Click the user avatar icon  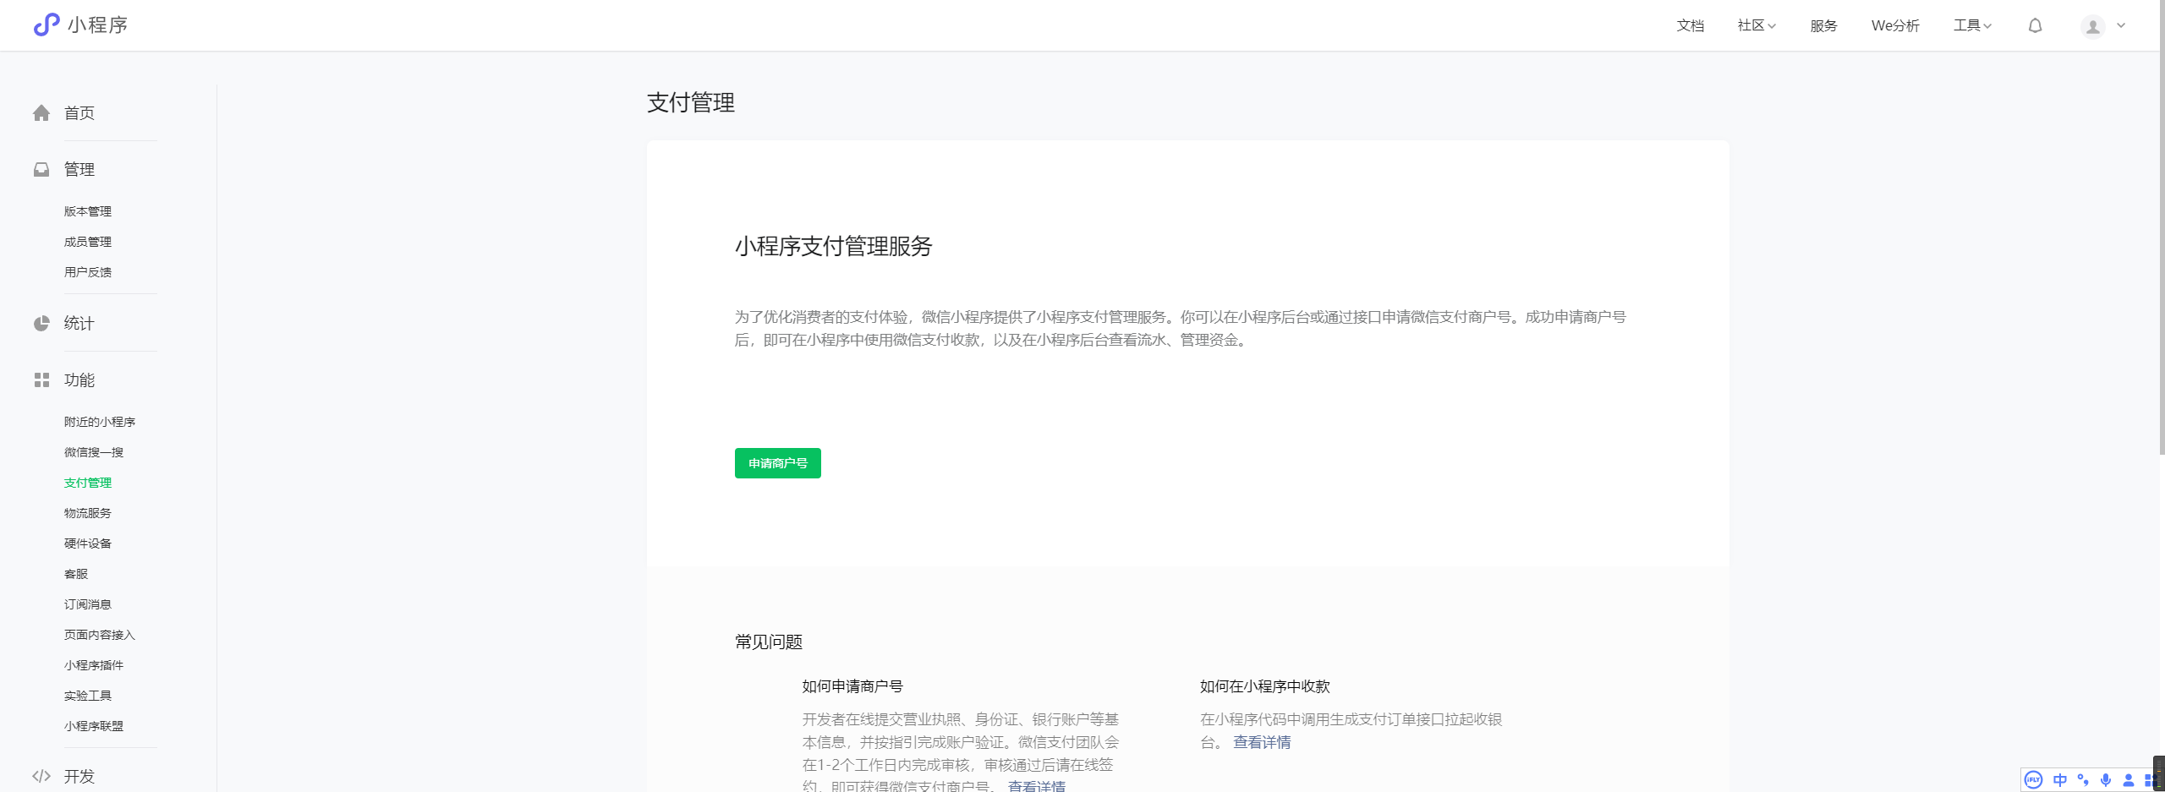pyautogui.click(x=2092, y=27)
